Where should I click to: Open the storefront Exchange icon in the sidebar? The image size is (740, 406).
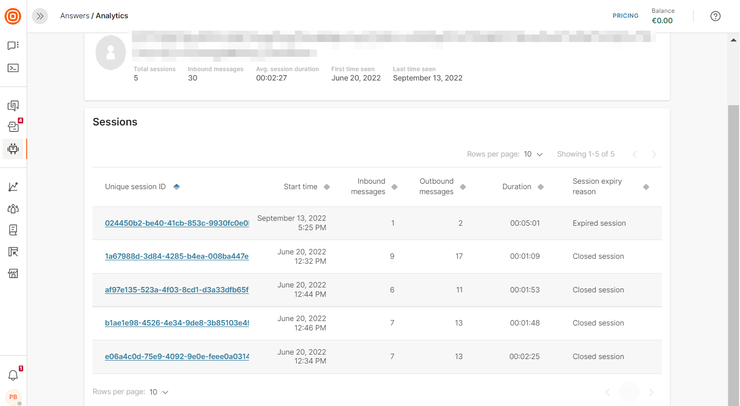coord(13,274)
